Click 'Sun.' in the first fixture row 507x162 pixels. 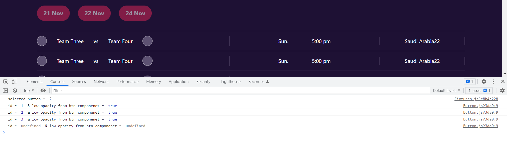click(x=283, y=41)
